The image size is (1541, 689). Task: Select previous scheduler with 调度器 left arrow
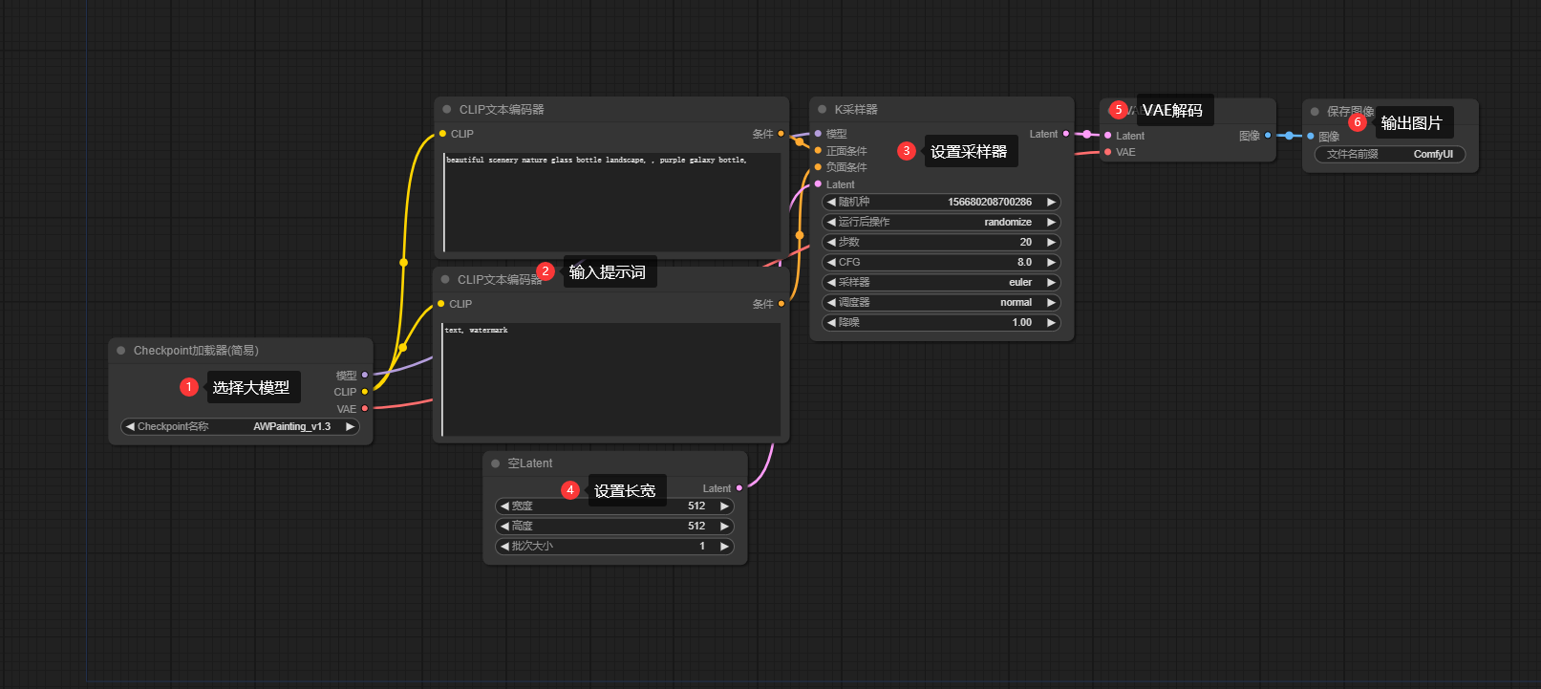pos(831,302)
